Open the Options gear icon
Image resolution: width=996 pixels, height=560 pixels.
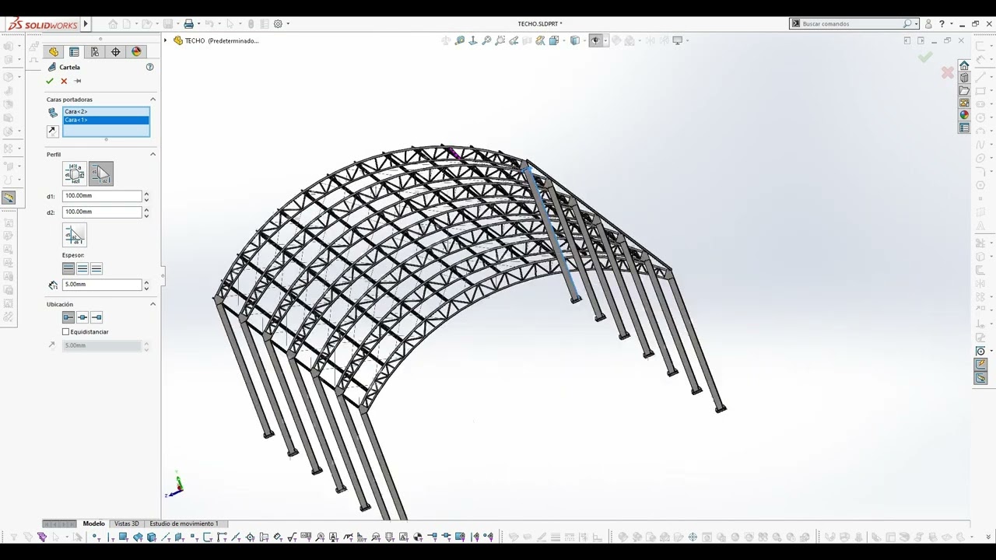coord(278,24)
